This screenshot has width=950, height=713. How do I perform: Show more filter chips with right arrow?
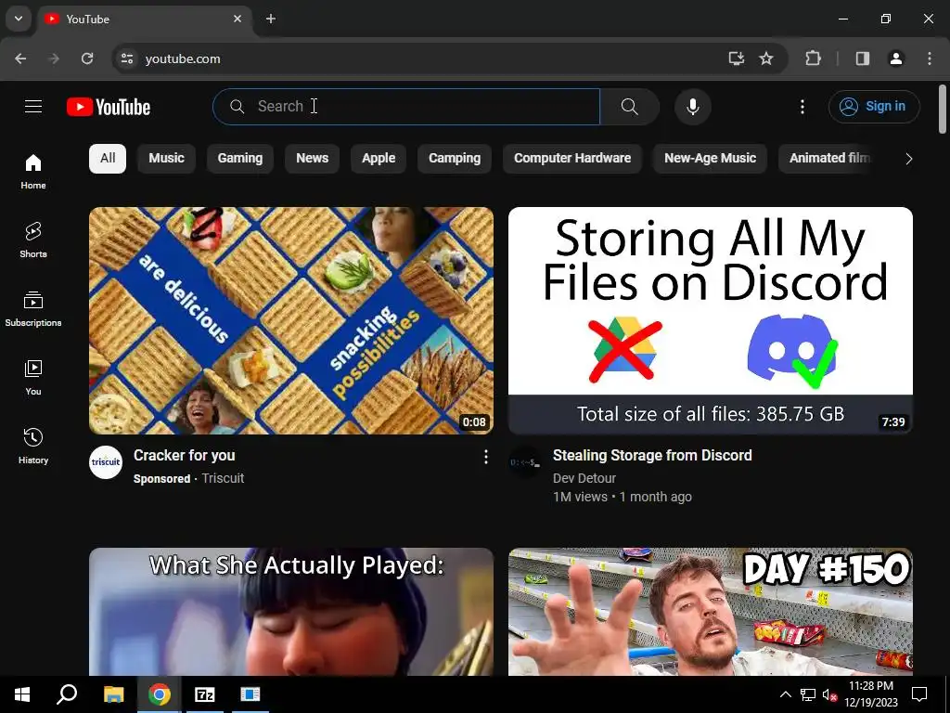908,159
